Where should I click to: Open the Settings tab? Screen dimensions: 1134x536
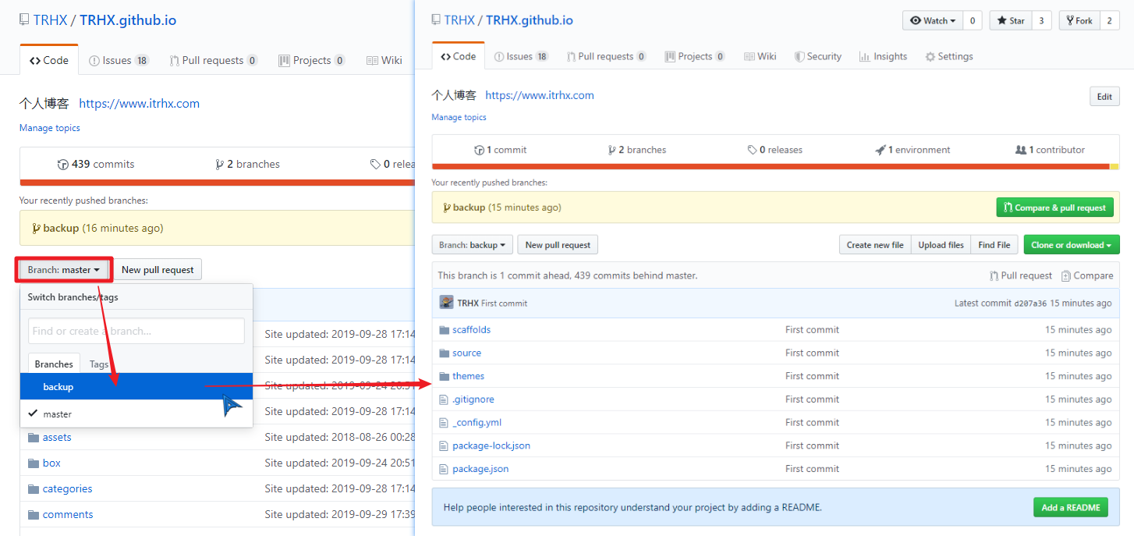pos(949,56)
